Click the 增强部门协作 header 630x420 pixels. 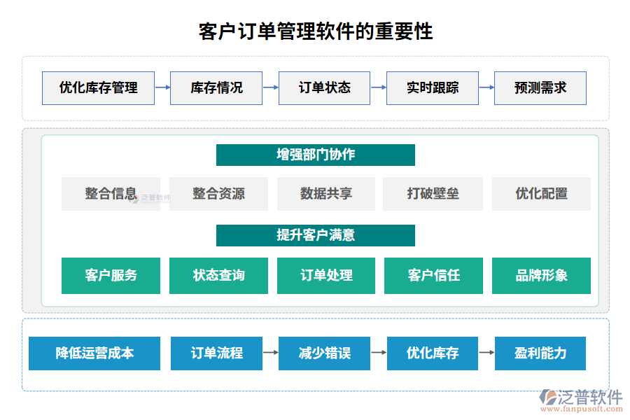(315, 155)
